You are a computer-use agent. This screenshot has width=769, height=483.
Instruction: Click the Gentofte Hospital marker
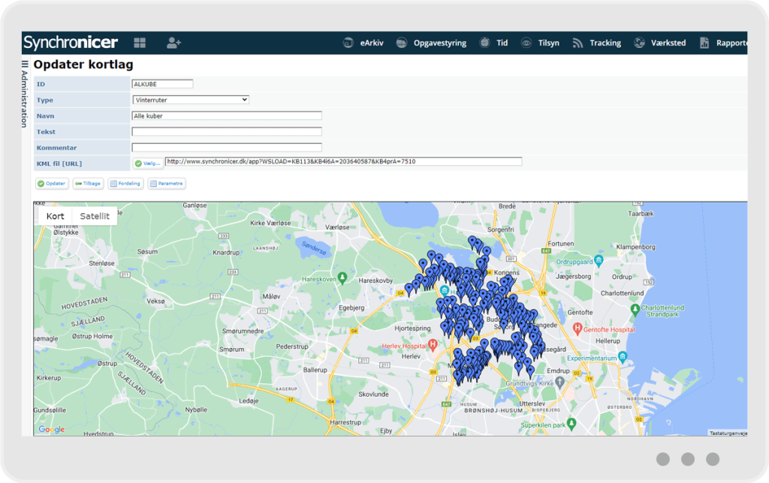(578, 328)
